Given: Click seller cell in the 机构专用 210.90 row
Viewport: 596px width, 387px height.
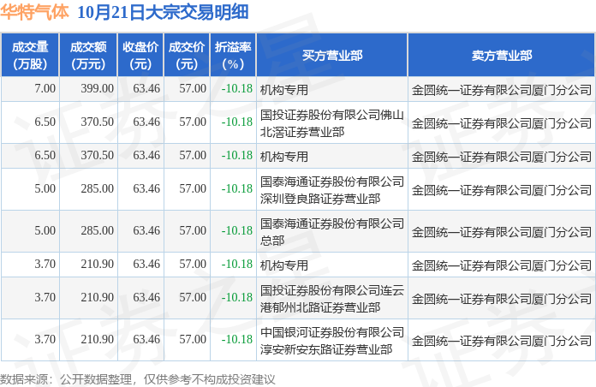Looking at the screenshot, I should [501, 265].
